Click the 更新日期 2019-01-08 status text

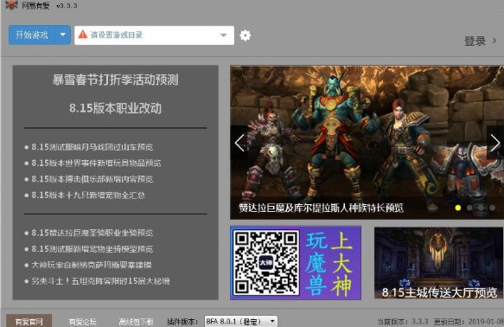(x=469, y=322)
